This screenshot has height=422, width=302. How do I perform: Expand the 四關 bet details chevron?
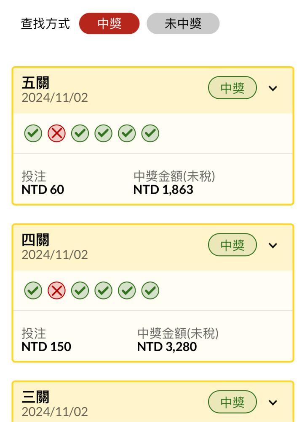(273, 246)
